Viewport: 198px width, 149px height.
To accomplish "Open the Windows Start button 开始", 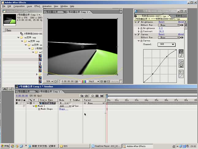I will pos(5,146).
